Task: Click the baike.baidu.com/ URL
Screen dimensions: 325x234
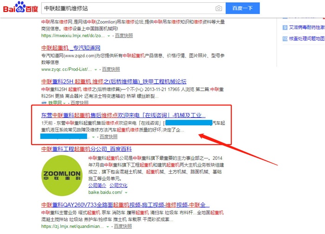Action: click(x=105, y=192)
